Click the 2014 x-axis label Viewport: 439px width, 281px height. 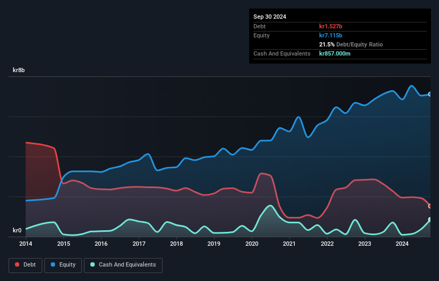pos(26,244)
